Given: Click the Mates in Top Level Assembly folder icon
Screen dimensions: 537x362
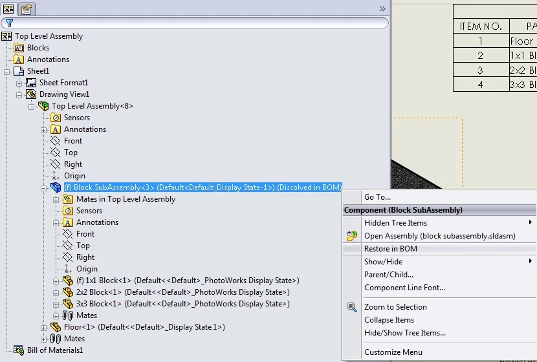Looking at the screenshot, I should [68, 199].
